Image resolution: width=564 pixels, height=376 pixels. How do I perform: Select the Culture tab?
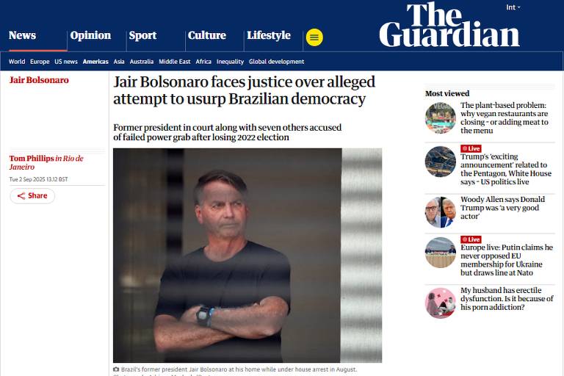click(207, 35)
